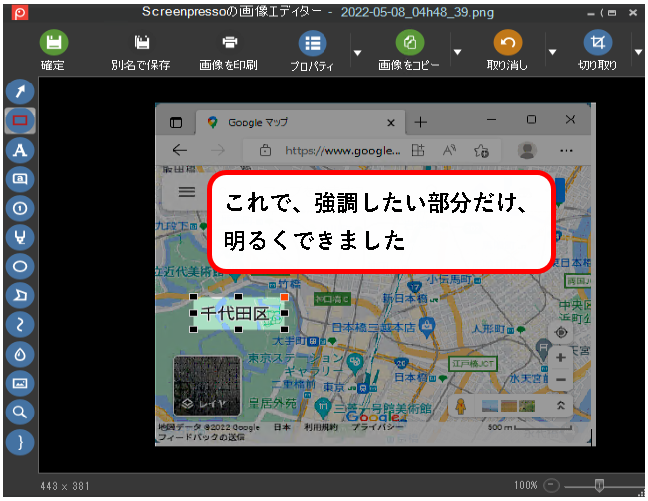Open プロパティ properties icon
648x501 pixels.
pyautogui.click(x=312, y=43)
